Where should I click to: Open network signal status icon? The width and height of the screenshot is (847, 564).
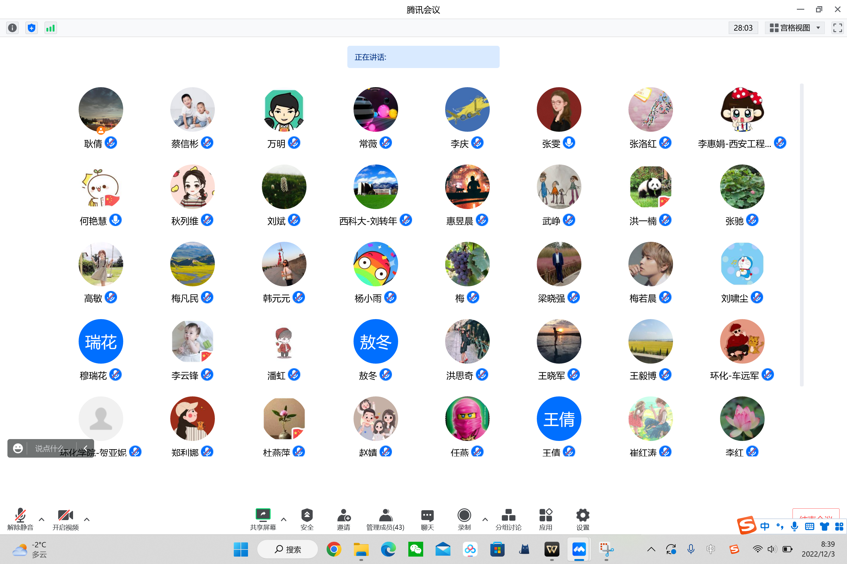tap(50, 28)
